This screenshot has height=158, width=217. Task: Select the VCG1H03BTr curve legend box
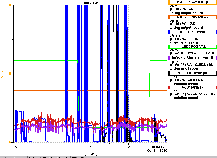pyautogui.click(x=193, y=88)
